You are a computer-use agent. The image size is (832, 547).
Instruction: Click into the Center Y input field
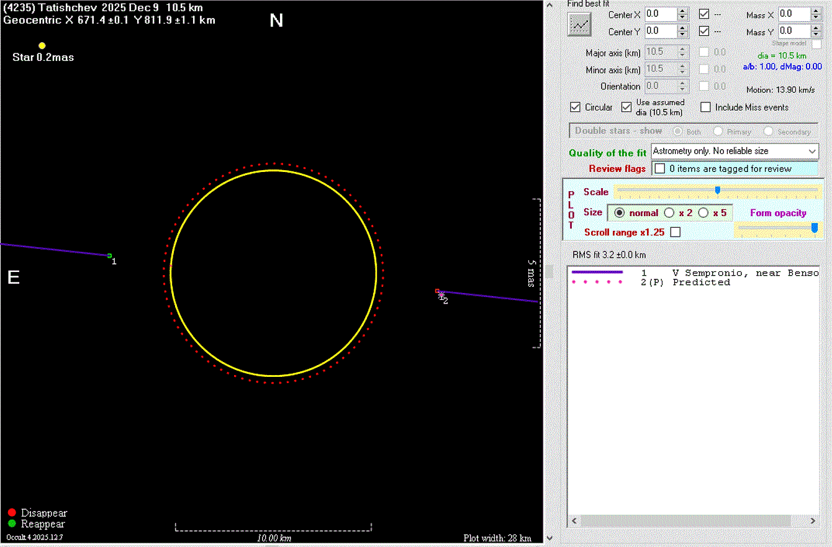pyautogui.click(x=659, y=31)
